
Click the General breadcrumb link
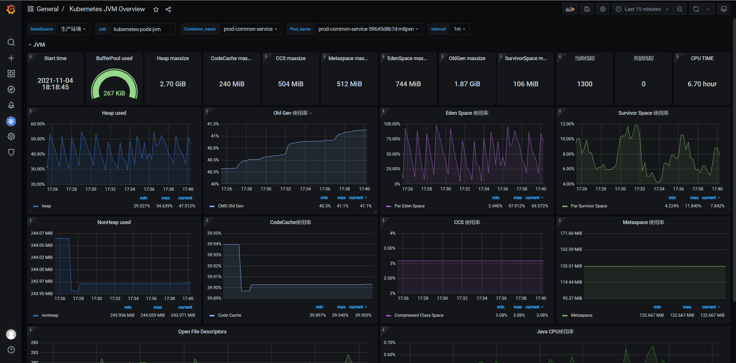tap(47, 9)
